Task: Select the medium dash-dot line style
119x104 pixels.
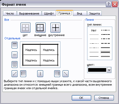Action: tap(105, 39)
